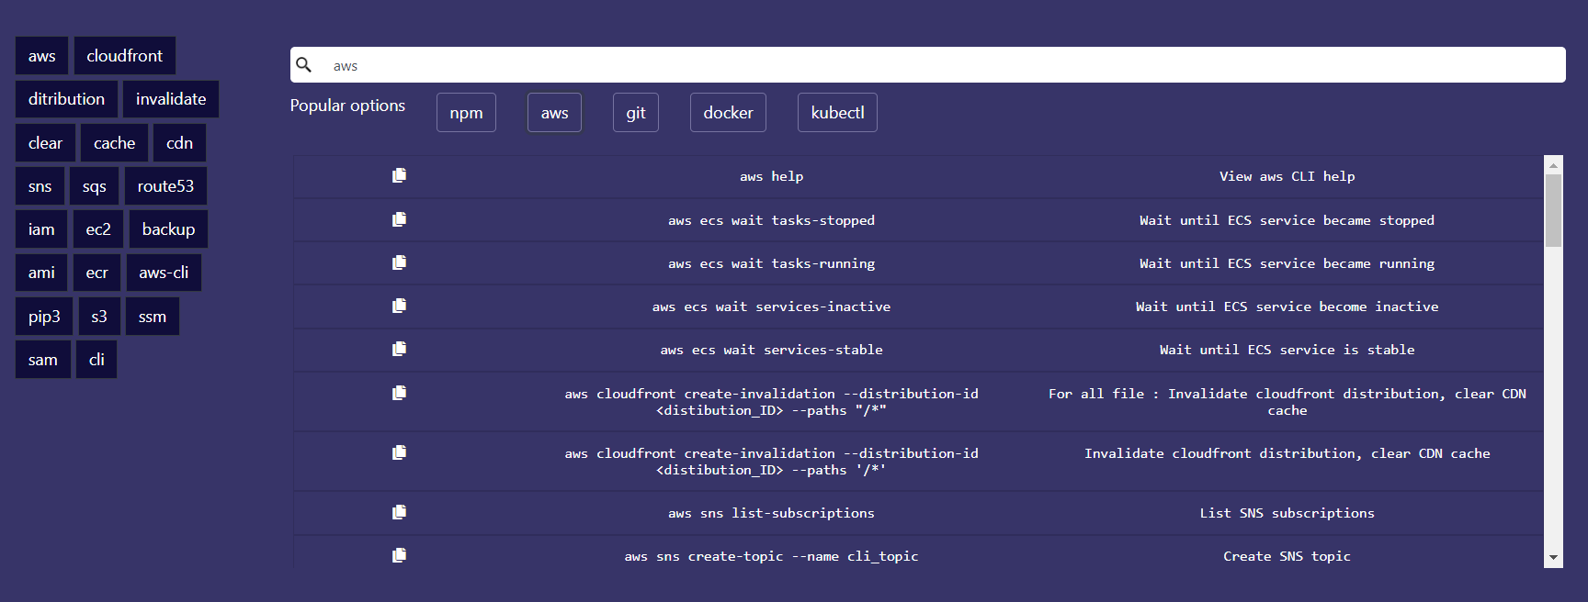
Task: Click 'aws sns create-topic --name cli_topic' text
Action: click(771, 556)
